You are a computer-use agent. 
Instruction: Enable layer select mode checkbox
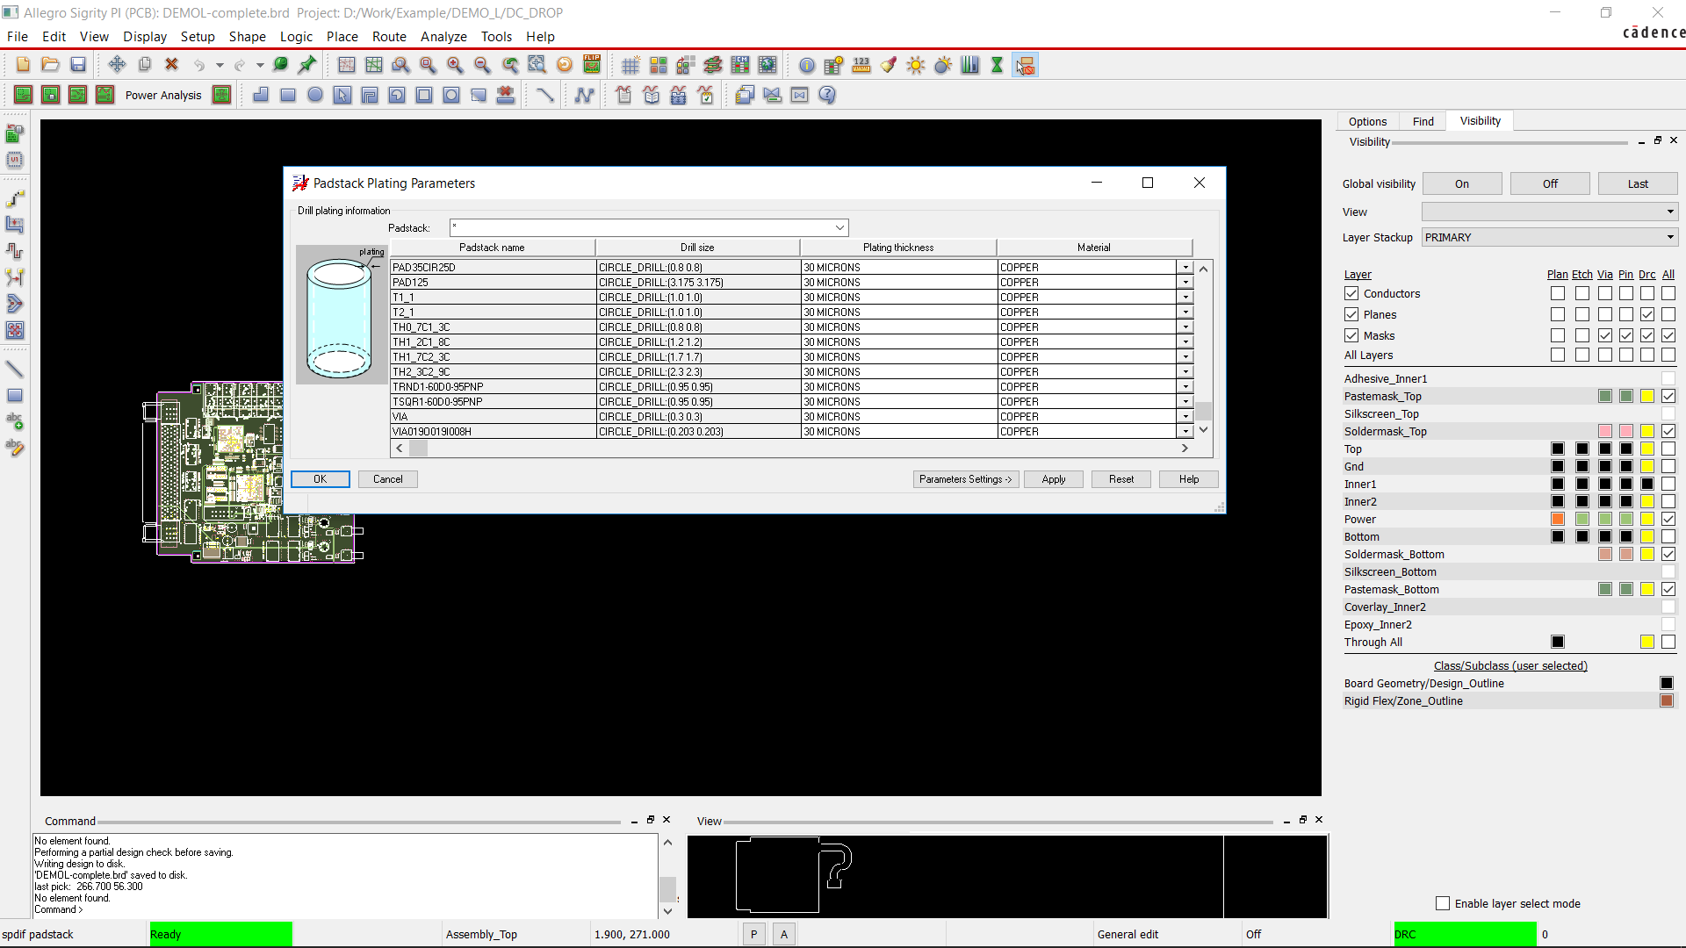pos(1442,903)
